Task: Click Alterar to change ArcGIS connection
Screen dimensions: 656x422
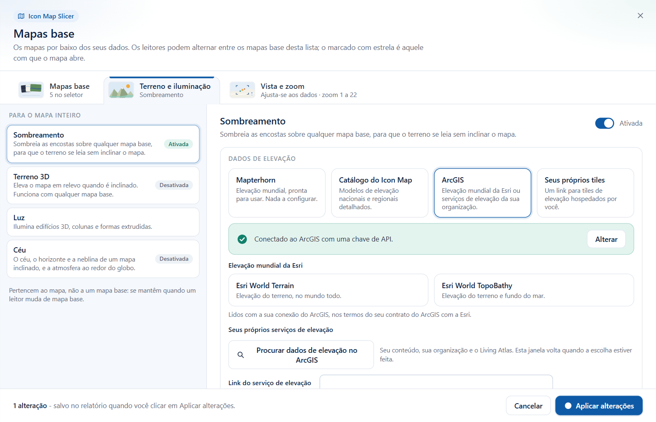Action: coord(606,239)
